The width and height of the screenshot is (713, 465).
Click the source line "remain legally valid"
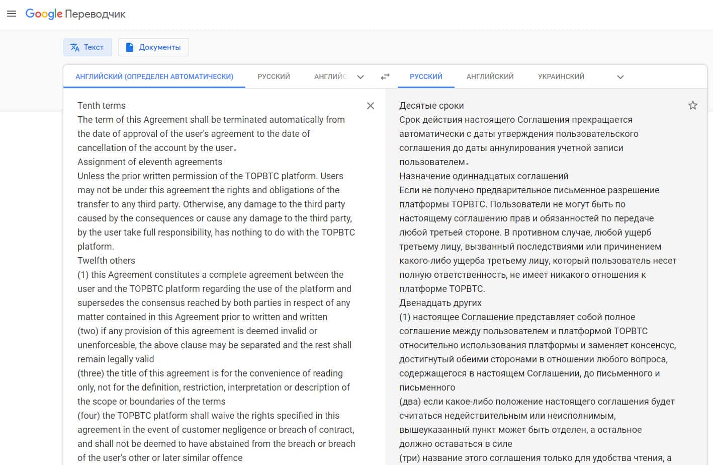[116, 359]
